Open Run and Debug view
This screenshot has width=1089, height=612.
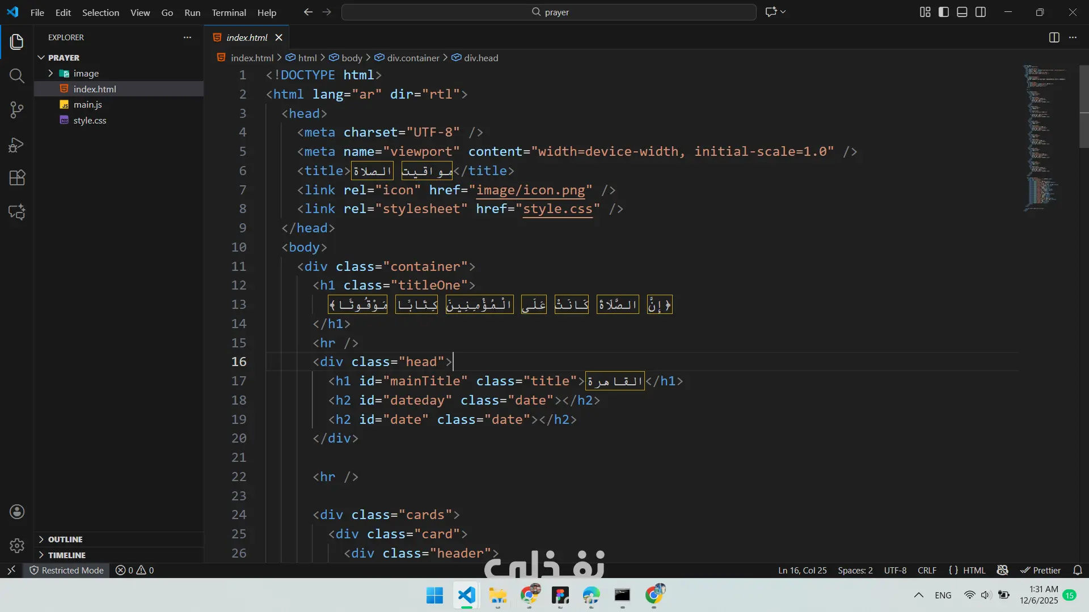point(17,145)
